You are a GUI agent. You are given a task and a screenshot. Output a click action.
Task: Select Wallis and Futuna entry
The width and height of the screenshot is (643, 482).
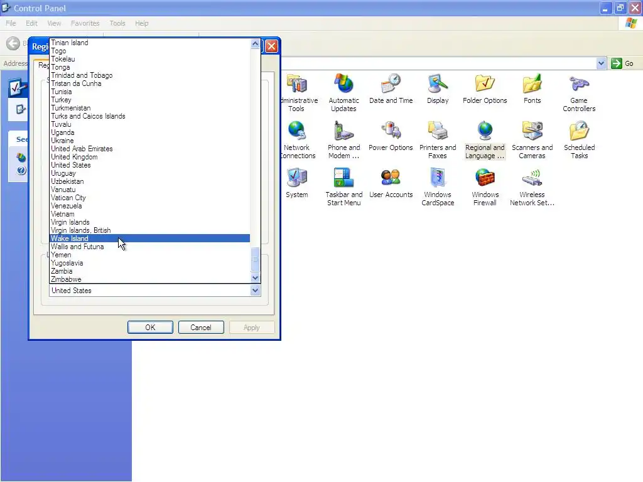click(149, 247)
